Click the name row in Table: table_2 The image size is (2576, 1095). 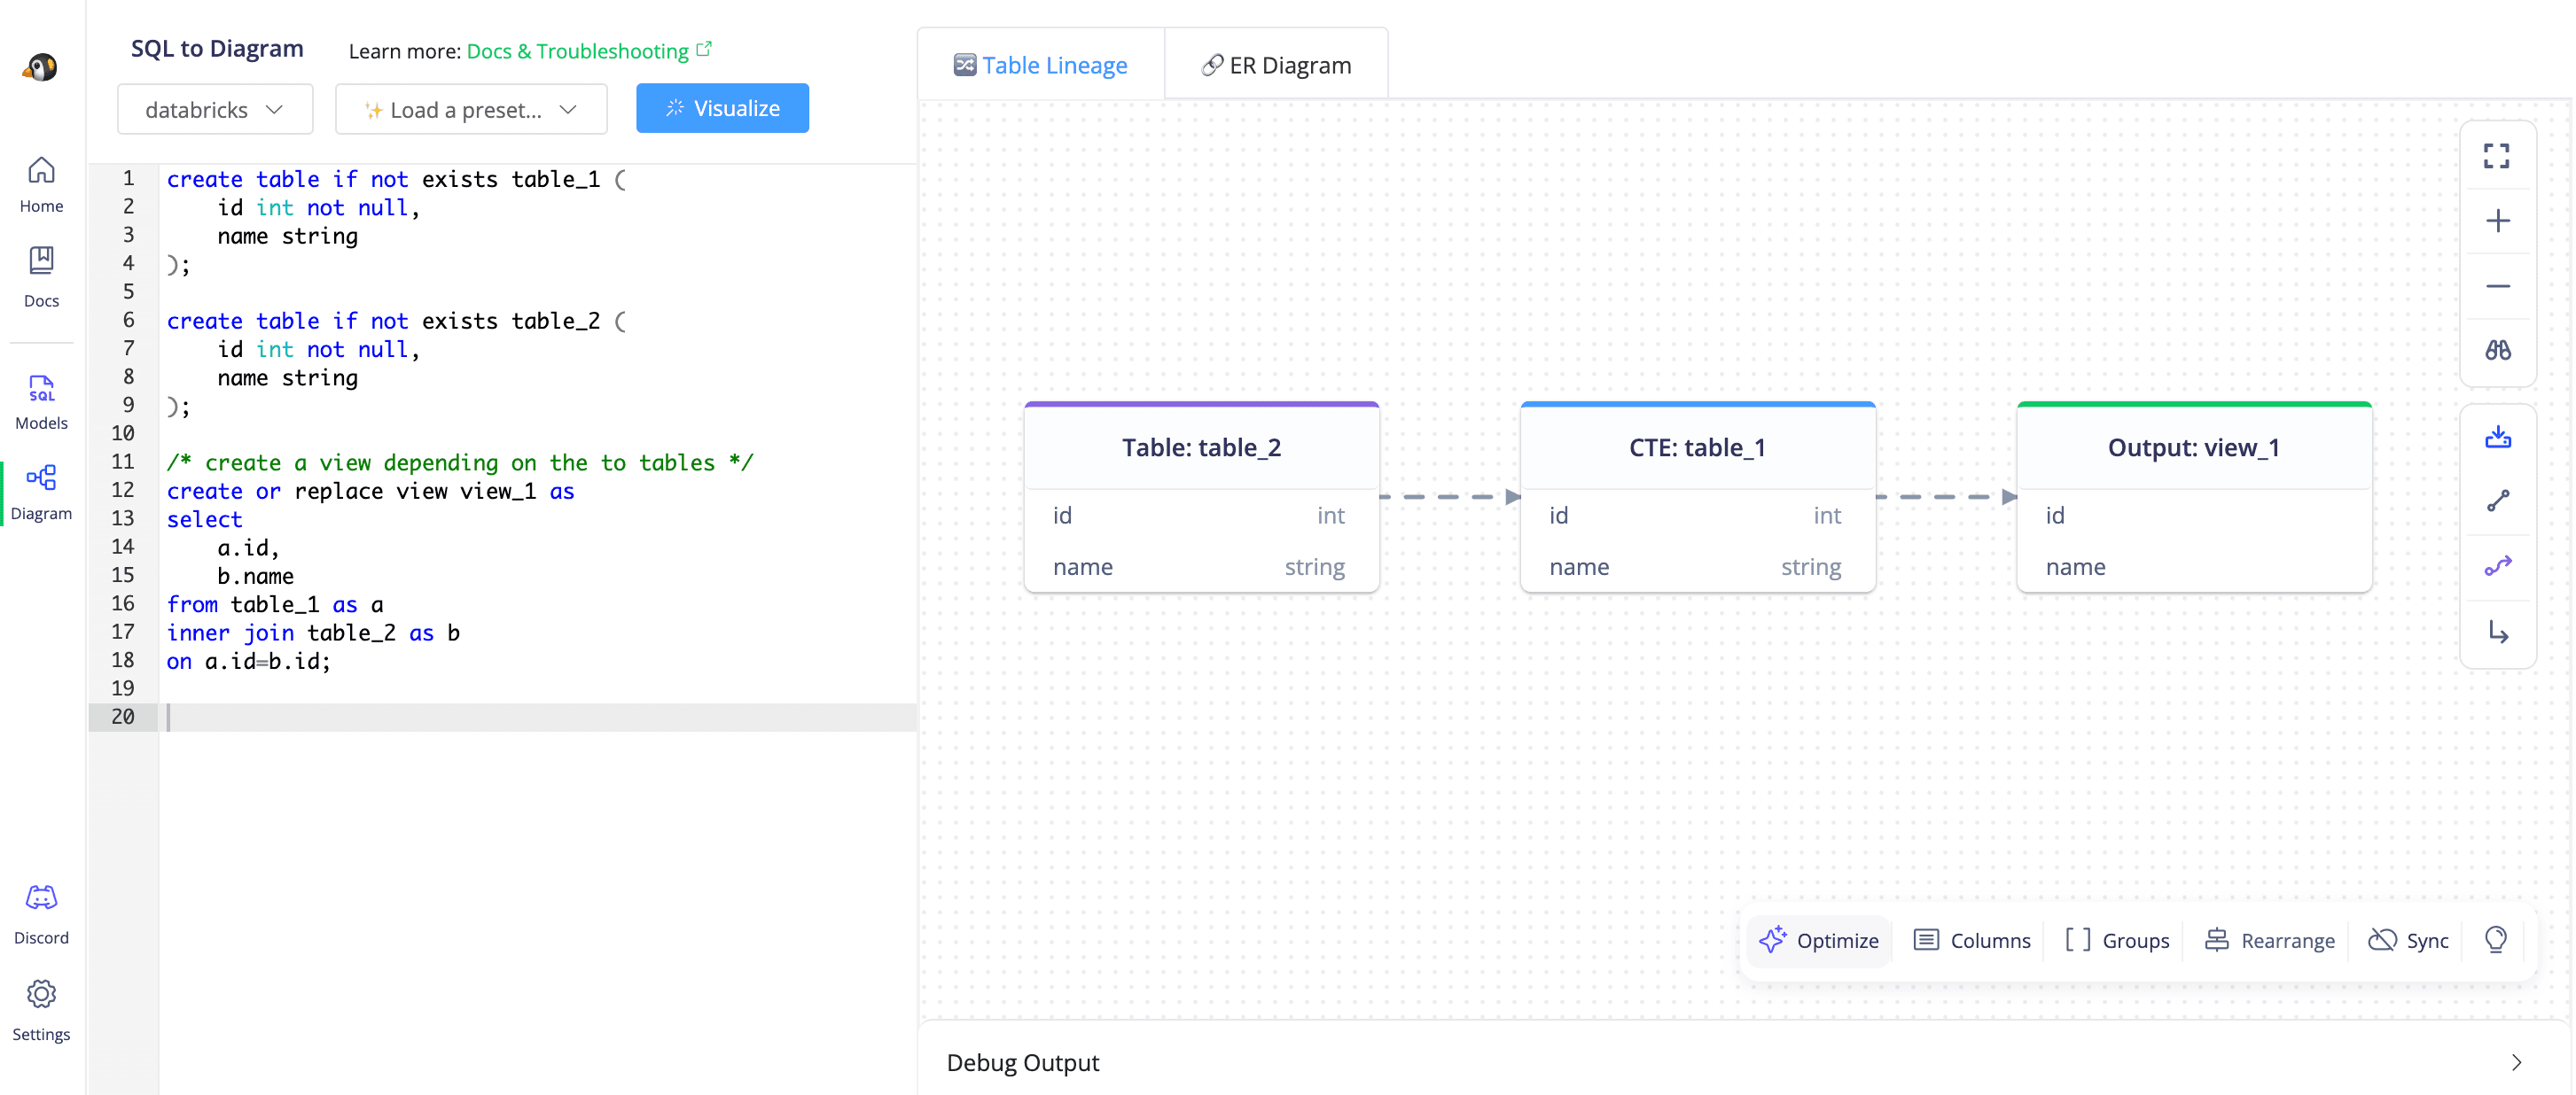1201,566
